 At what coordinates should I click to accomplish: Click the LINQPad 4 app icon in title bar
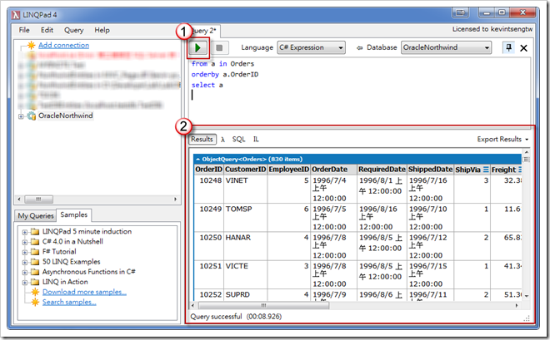tap(16, 15)
